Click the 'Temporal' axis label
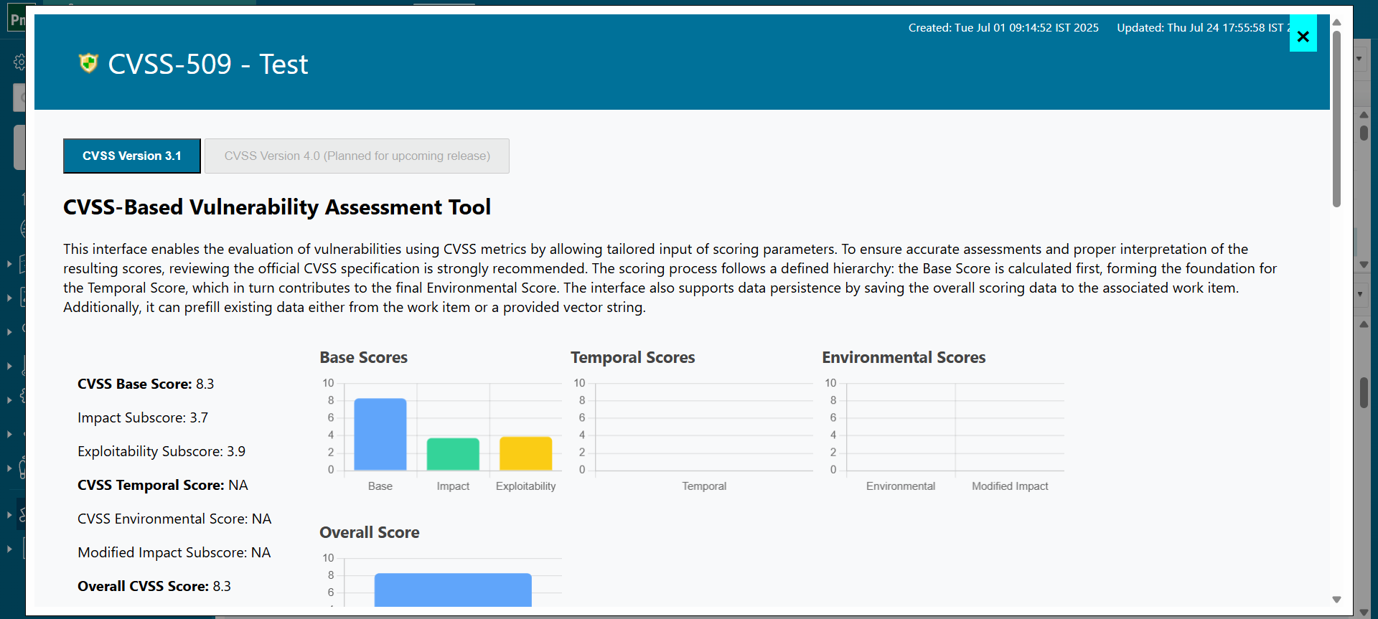This screenshot has height=619, width=1378. [x=704, y=486]
